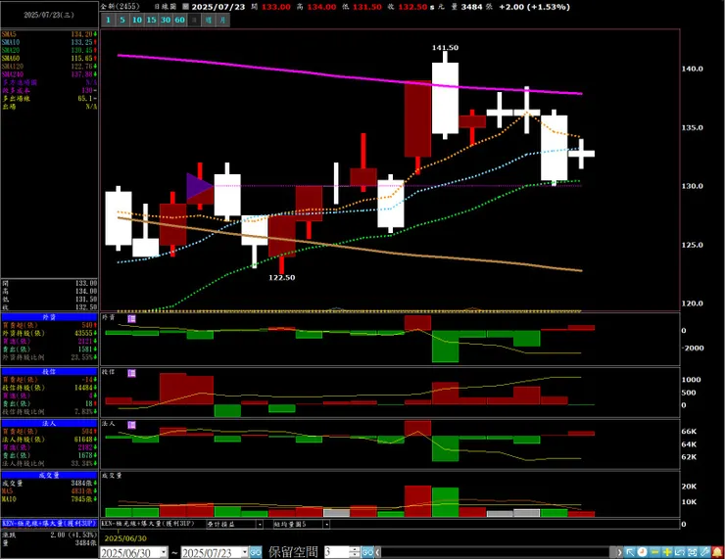Click the 141.50 high price label
The height and width of the screenshot is (559, 725).
pyautogui.click(x=445, y=48)
